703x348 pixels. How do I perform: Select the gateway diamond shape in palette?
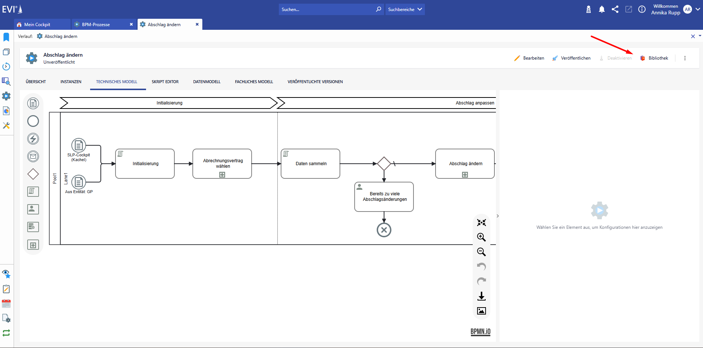click(x=33, y=174)
